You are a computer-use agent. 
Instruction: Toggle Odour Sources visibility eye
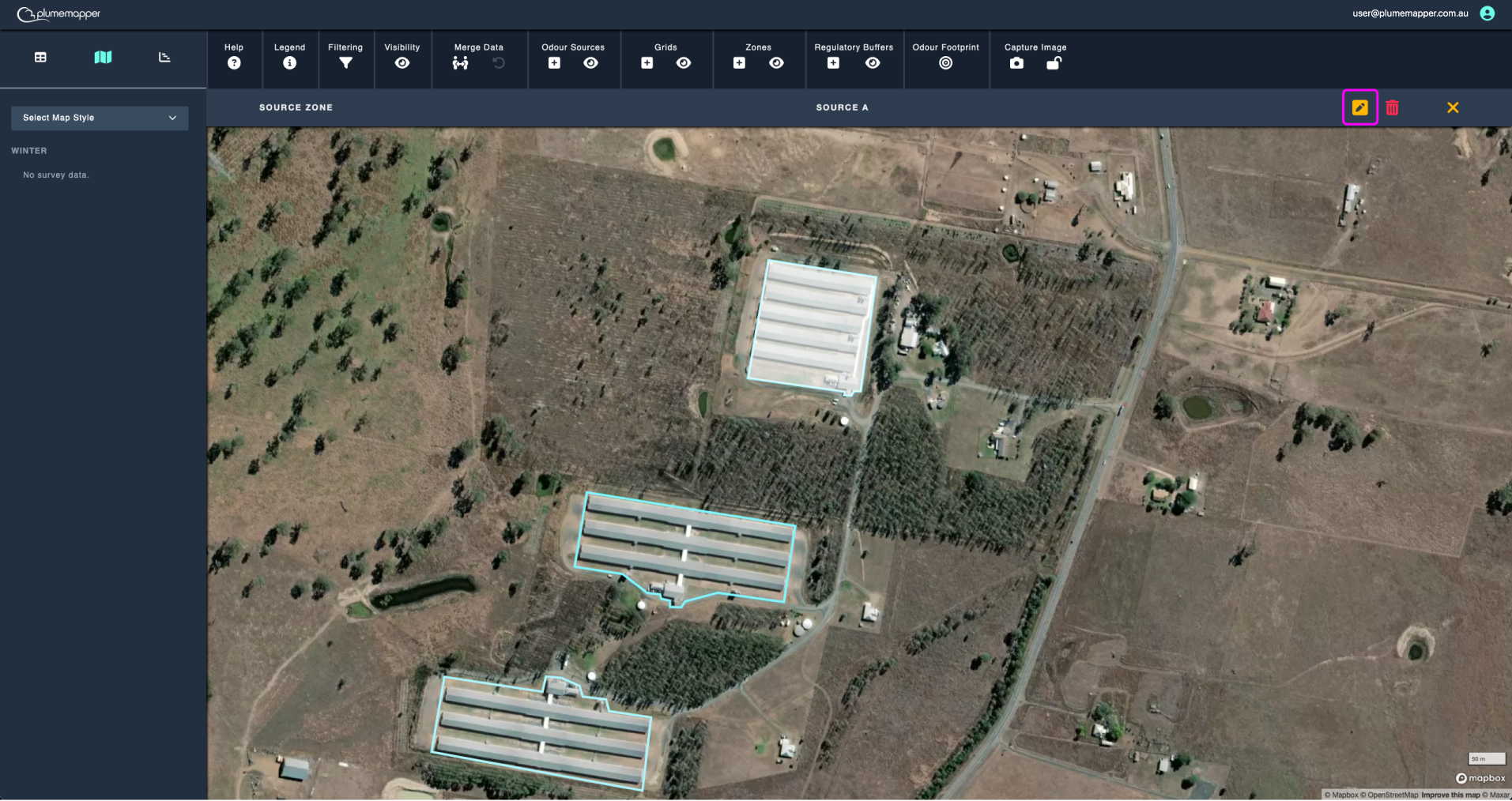[x=590, y=63]
